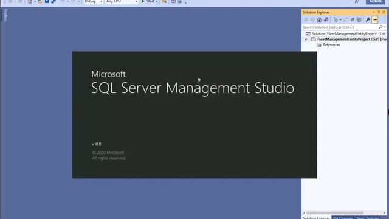Click the Save All icon in the toolbar
This screenshot has width=389, height=219.
click(53, 1)
